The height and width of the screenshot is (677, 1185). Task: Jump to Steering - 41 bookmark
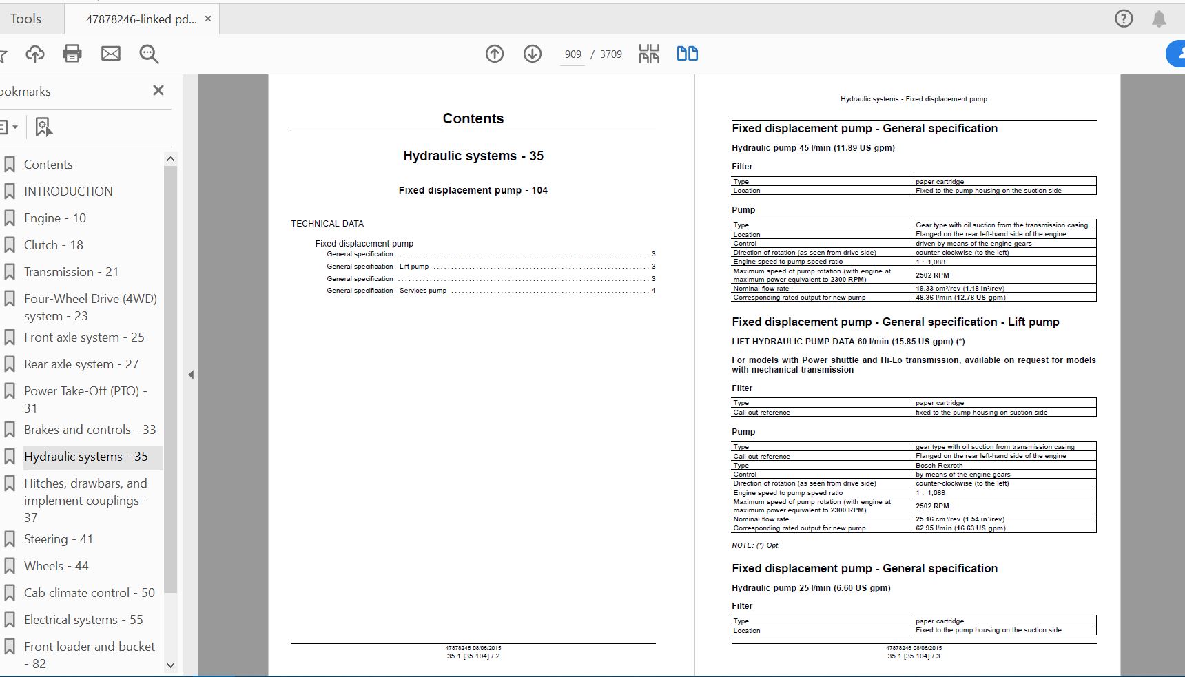coord(58,539)
